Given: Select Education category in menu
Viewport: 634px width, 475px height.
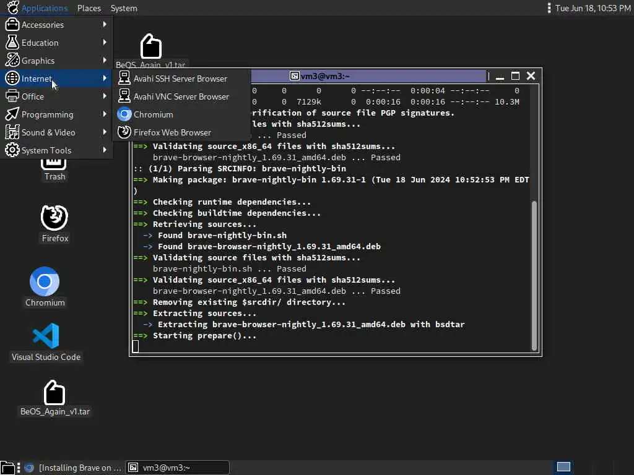Looking at the screenshot, I should pos(56,43).
